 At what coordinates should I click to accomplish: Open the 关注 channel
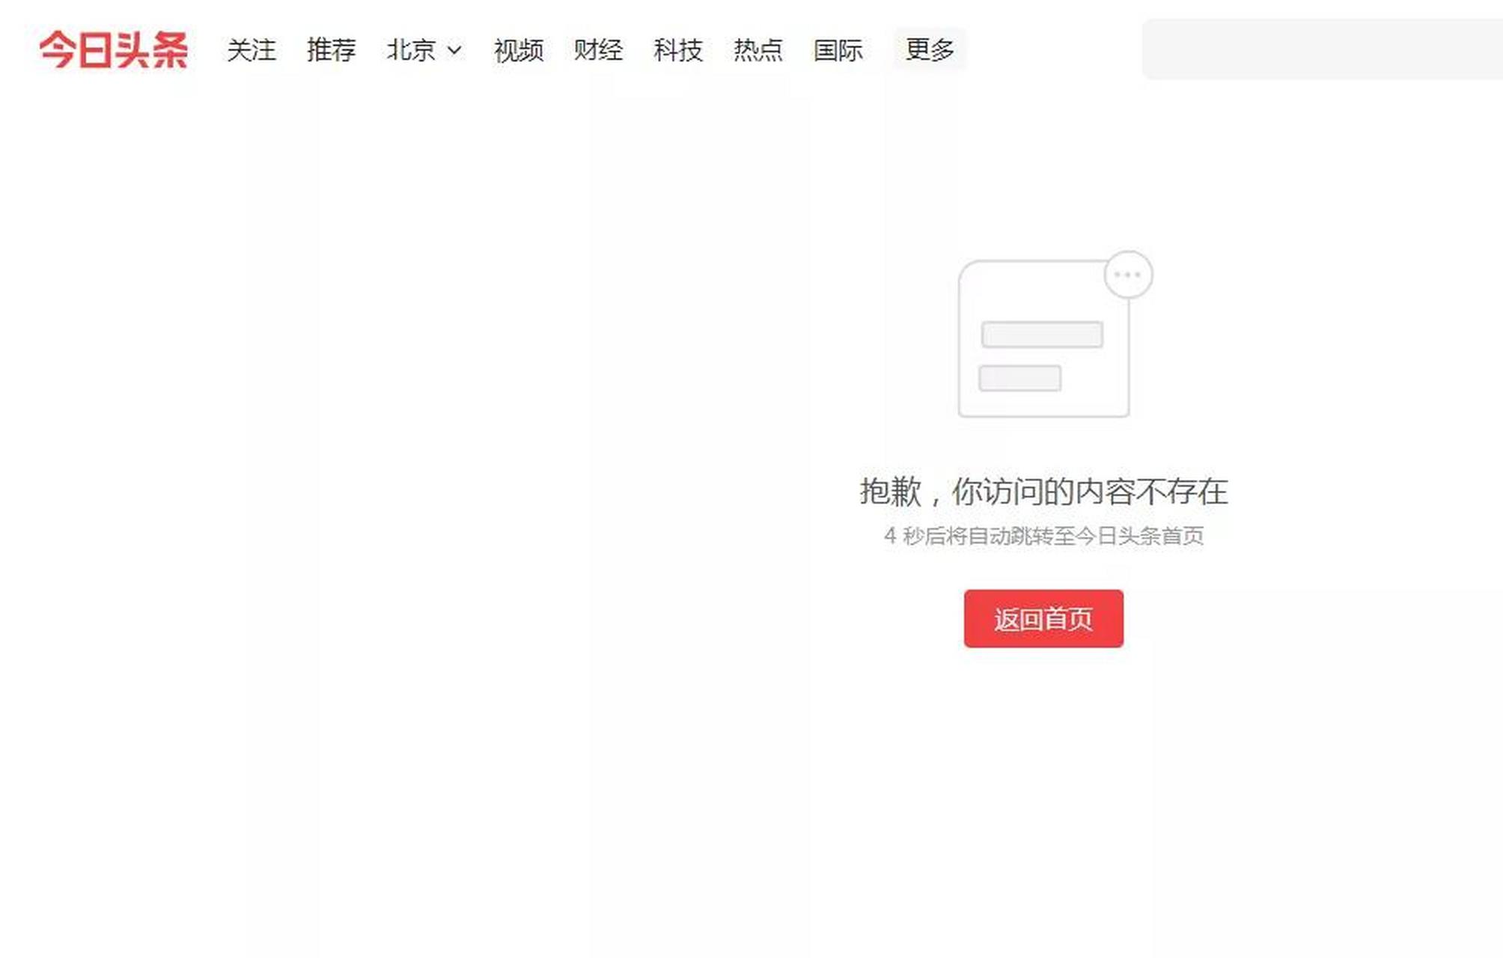[251, 50]
